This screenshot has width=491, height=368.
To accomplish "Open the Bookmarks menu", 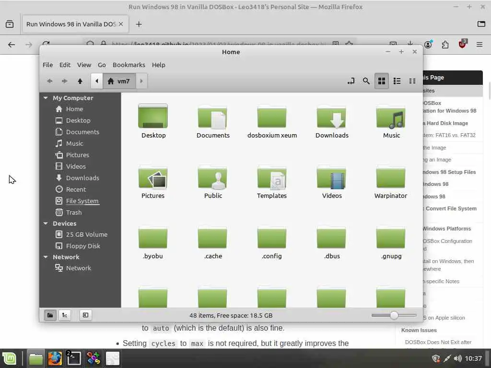I will (x=129, y=65).
